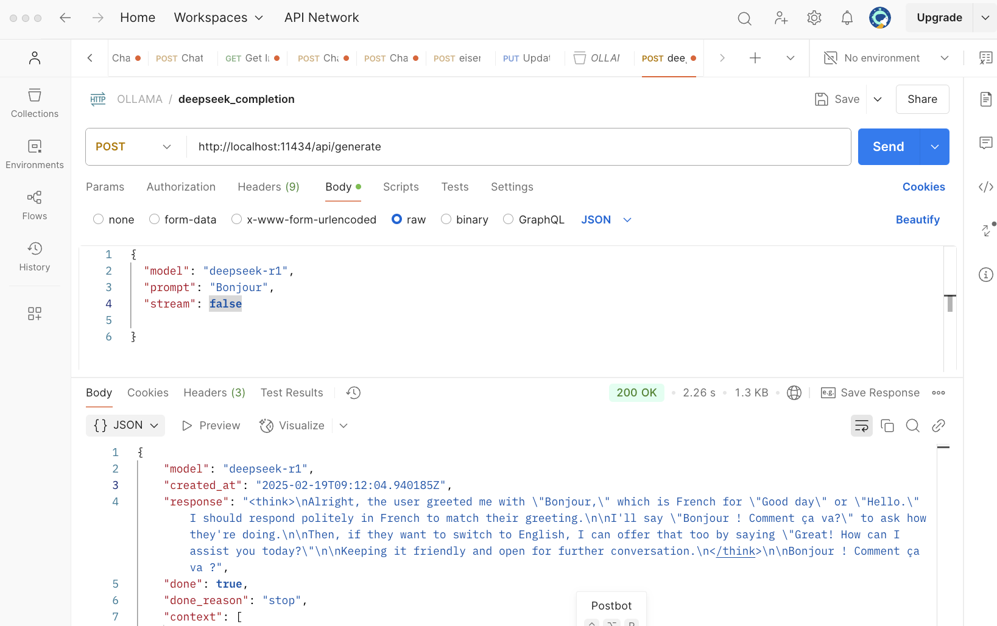
Task: Open the Flows sidebar panel
Action: click(x=35, y=205)
